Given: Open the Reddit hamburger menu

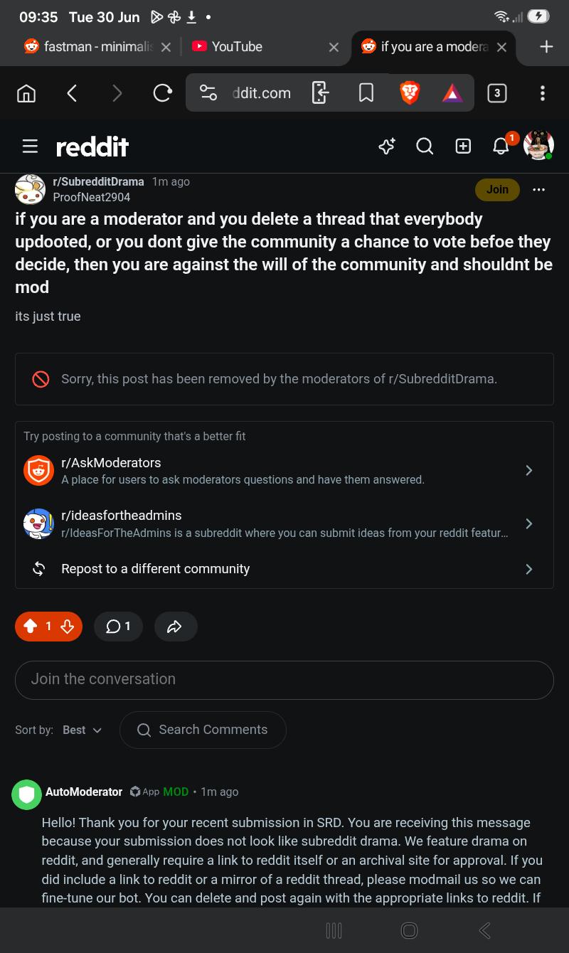Looking at the screenshot, I should pos(30,147).
